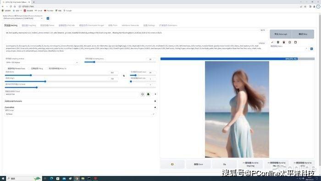Click the generated beach girl preview image

click(237, 109)
